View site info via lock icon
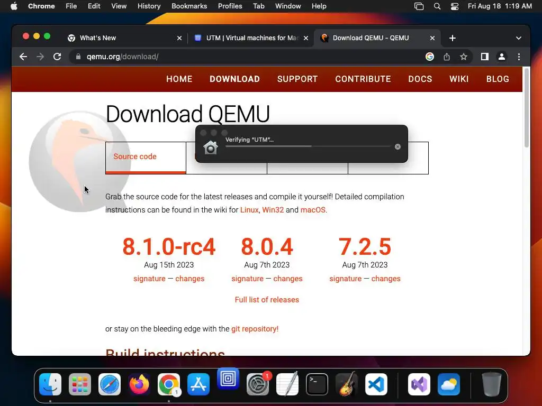The height and width of the screenshot is (406, 542). [78, 57]
